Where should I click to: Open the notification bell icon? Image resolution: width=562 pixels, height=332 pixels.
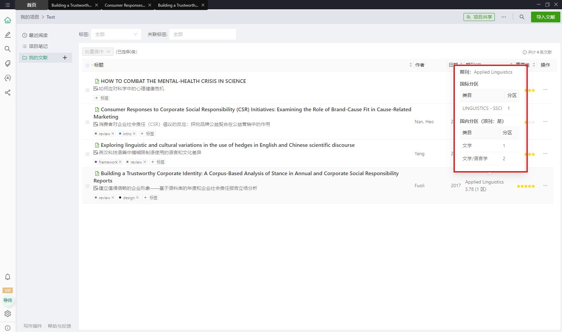pos(8,277)
